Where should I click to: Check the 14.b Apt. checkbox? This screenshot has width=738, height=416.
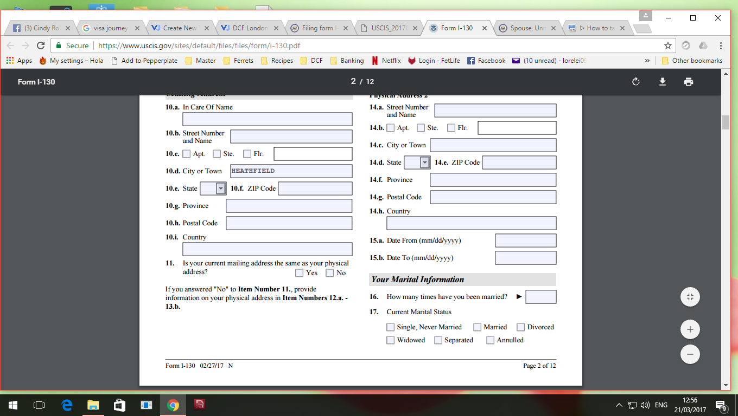(391, 128)
